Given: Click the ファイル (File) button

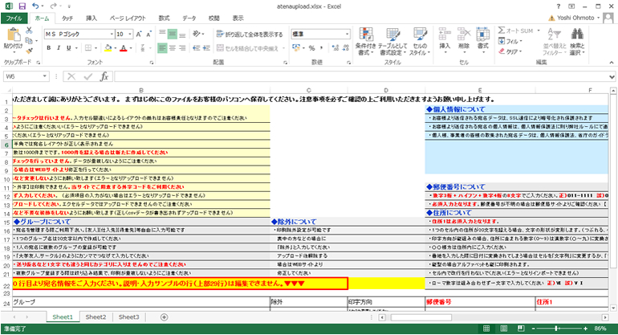Looking at the screenshot, I should (14, 17).
